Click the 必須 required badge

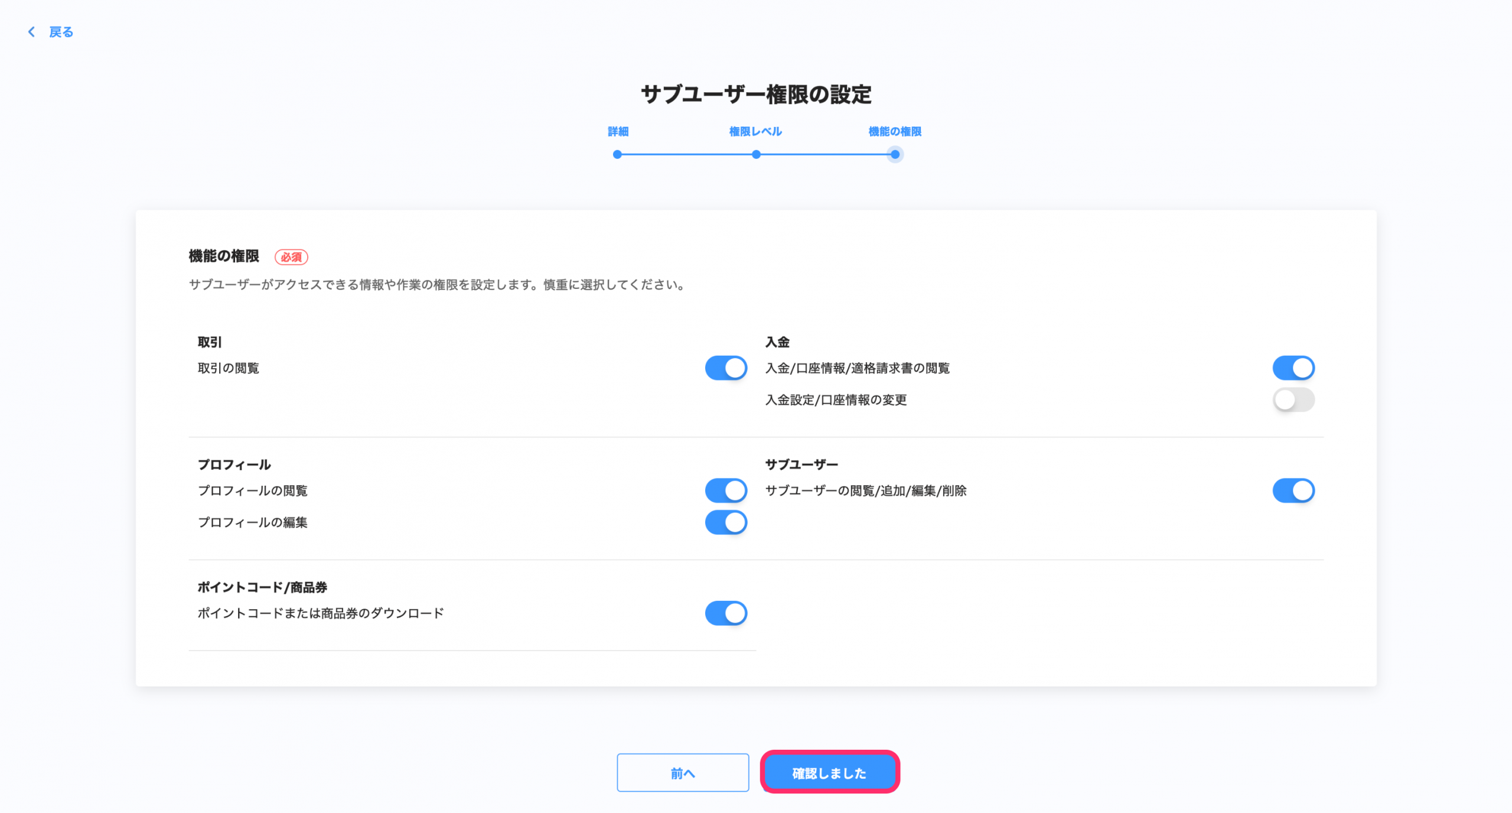click(291, 257)
